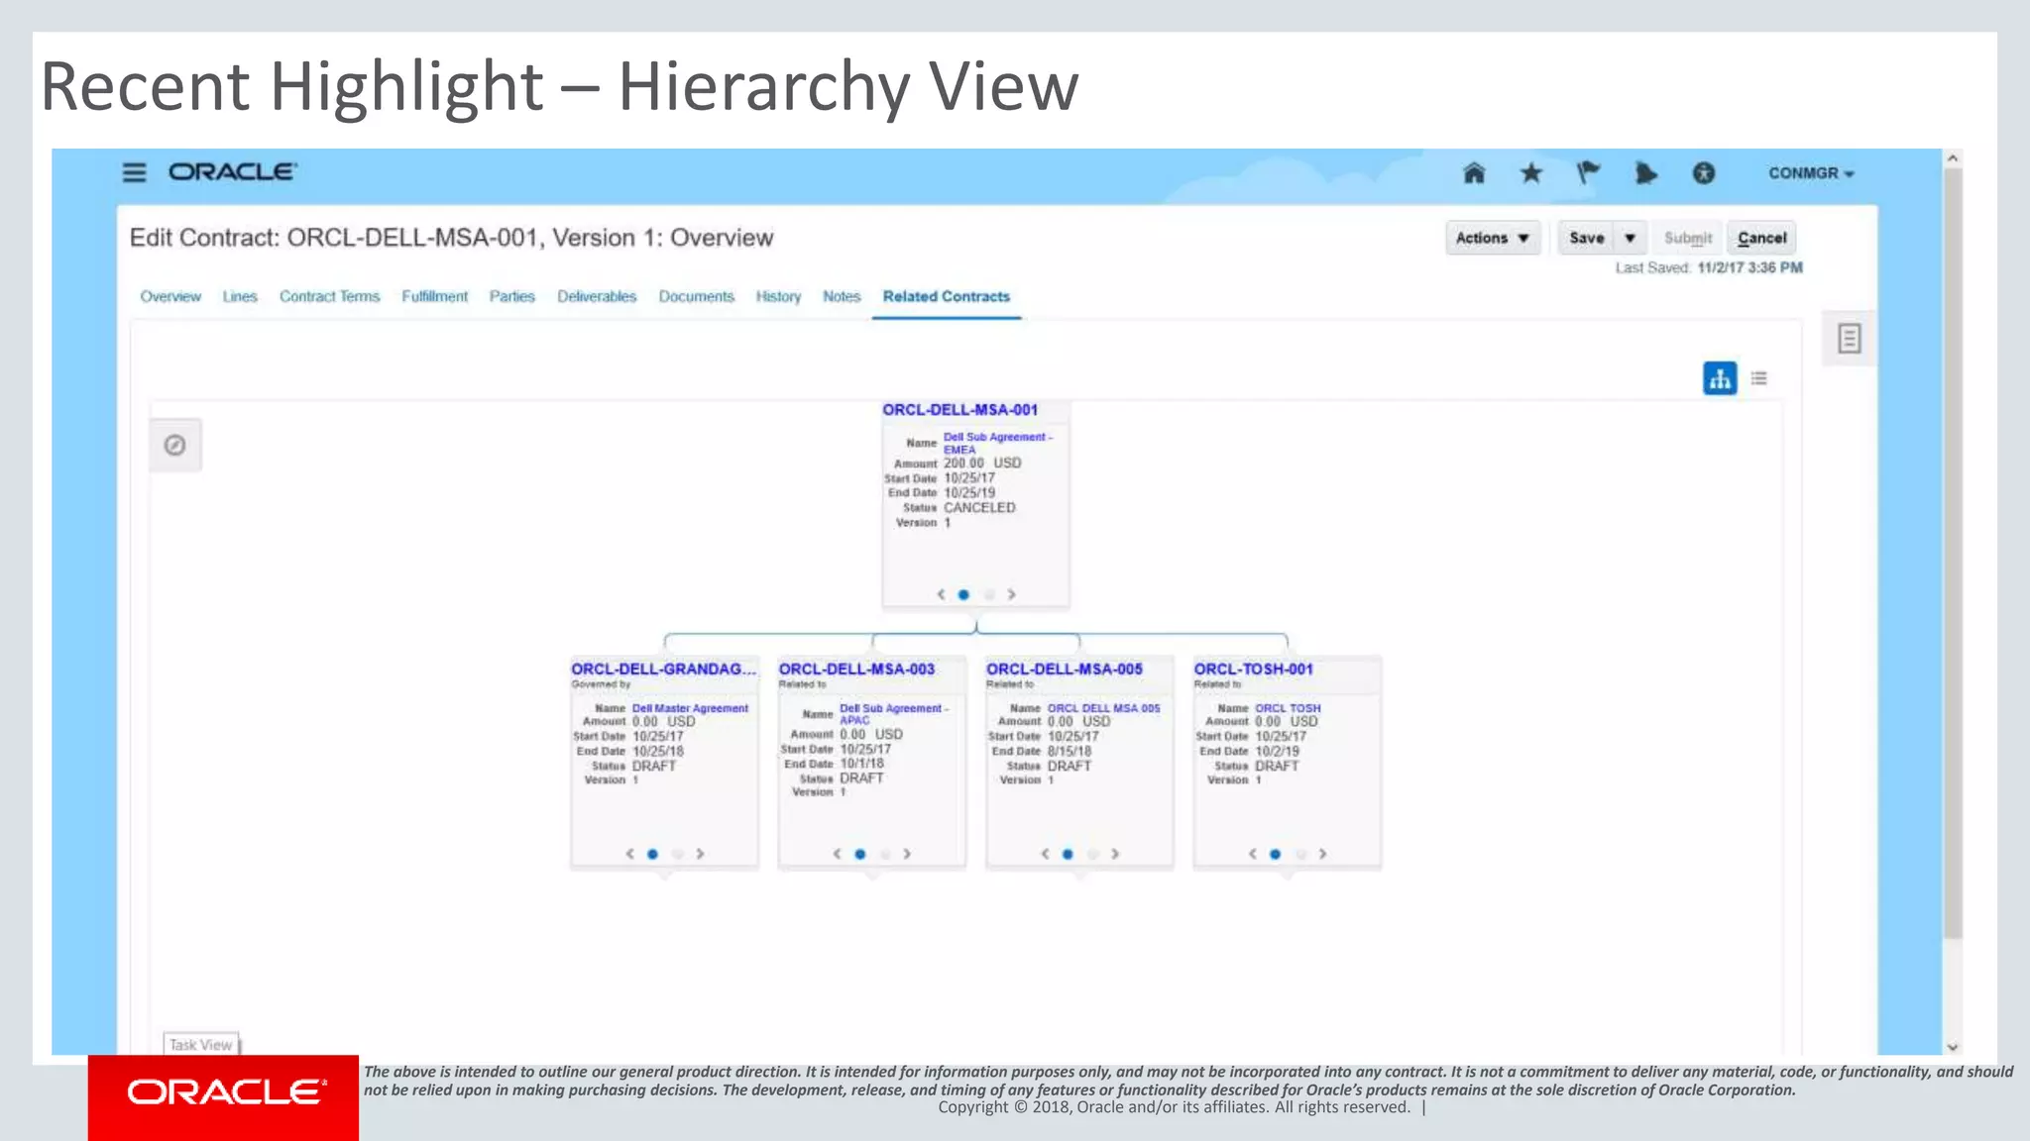Image resolution: width=2030 pixels, height=1141 pixels.
Task: Open the notifications bell icon
Action: (x=1645, y=173)
